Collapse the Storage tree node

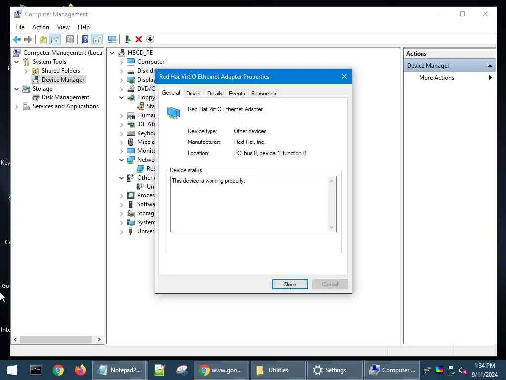tap(17, 89)
